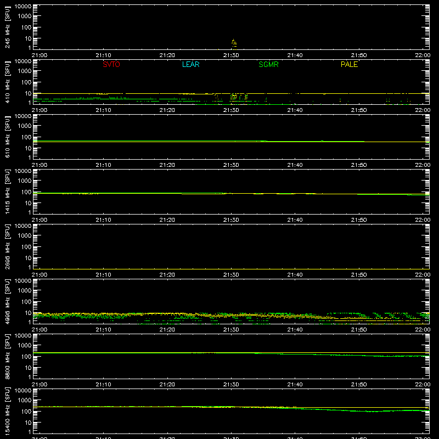Click the red SVTO station label
The height and width of the screenshot is (439, 439).
tap(111, 64)
